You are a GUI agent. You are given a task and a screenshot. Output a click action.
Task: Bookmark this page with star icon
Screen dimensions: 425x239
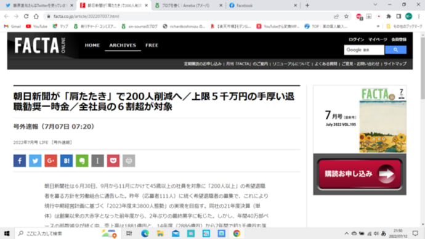[346, 16]
